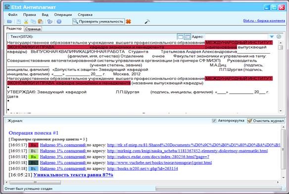
Task: Click the go icon beside address field
Action: (x=279, y=37)
